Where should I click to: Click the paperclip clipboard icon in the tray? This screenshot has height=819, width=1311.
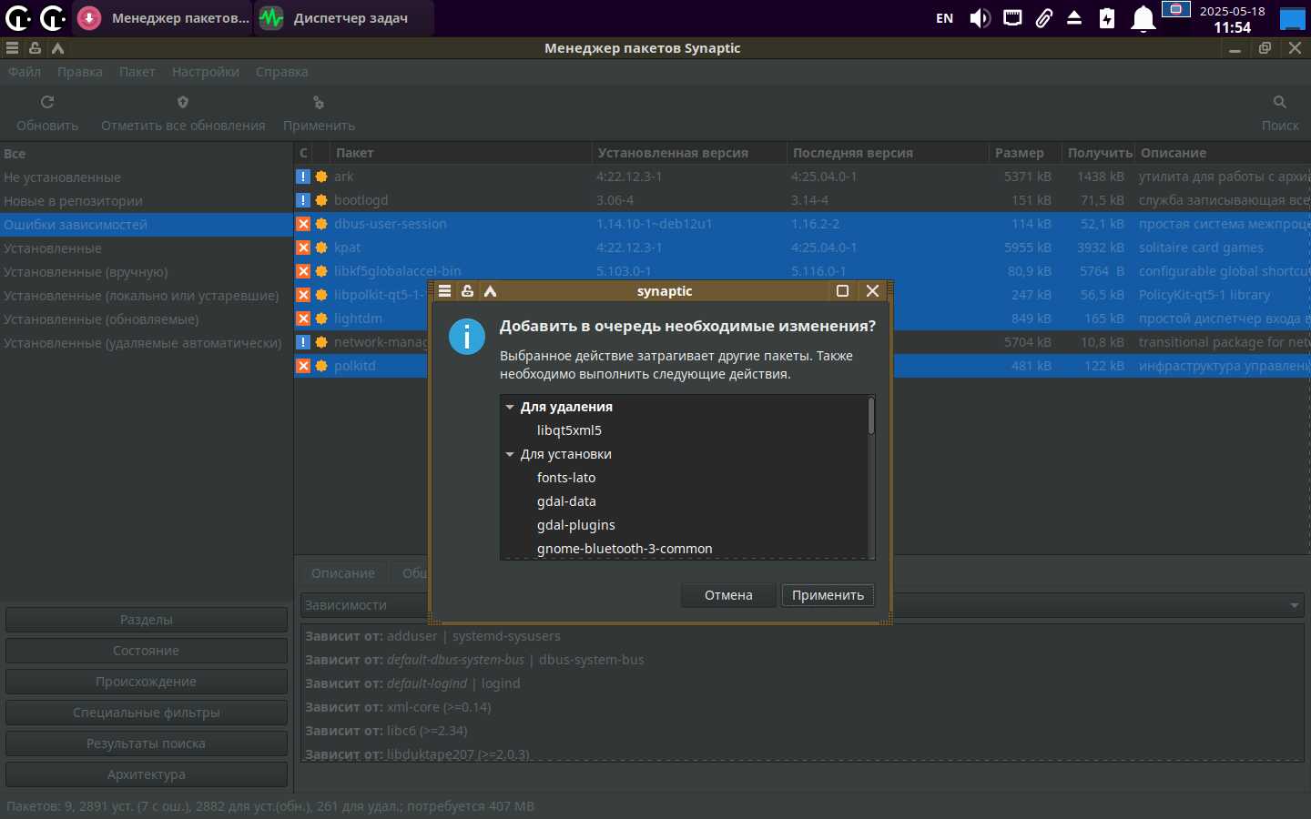1044,18
